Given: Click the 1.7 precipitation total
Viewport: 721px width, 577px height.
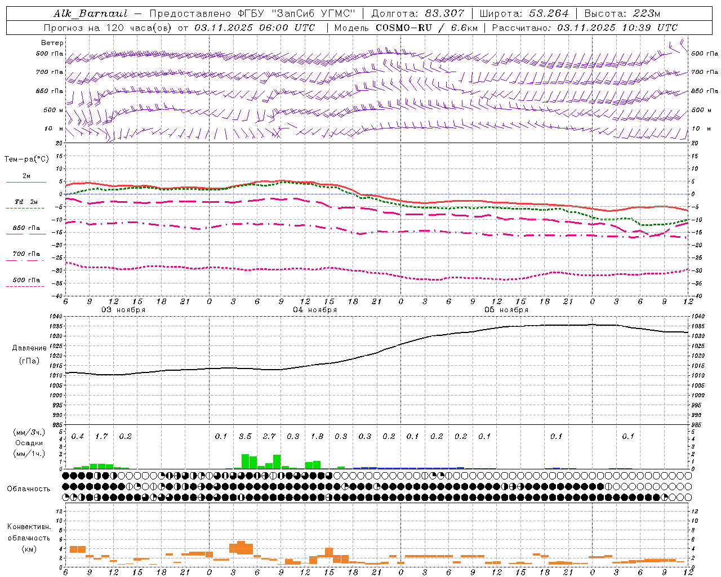Looking at the screenshot, I should [101, 436].
